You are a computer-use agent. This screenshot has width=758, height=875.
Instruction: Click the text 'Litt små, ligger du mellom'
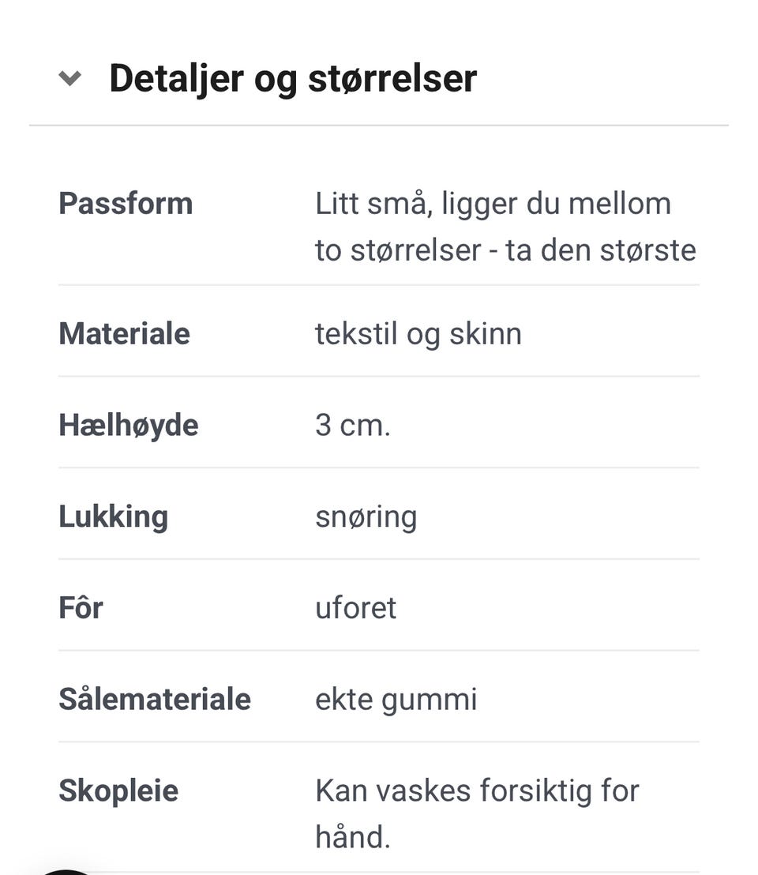coord(493,204)
